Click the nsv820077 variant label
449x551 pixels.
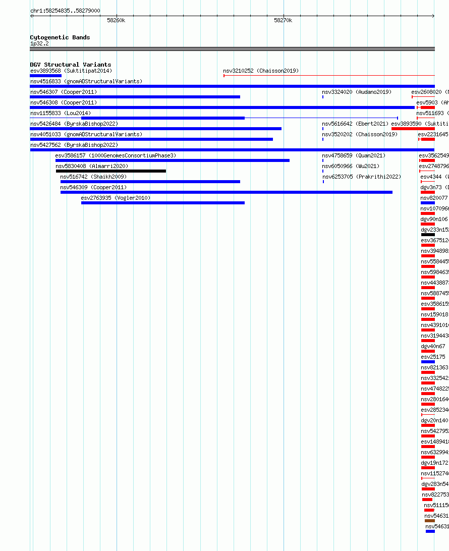pos(434,198)
